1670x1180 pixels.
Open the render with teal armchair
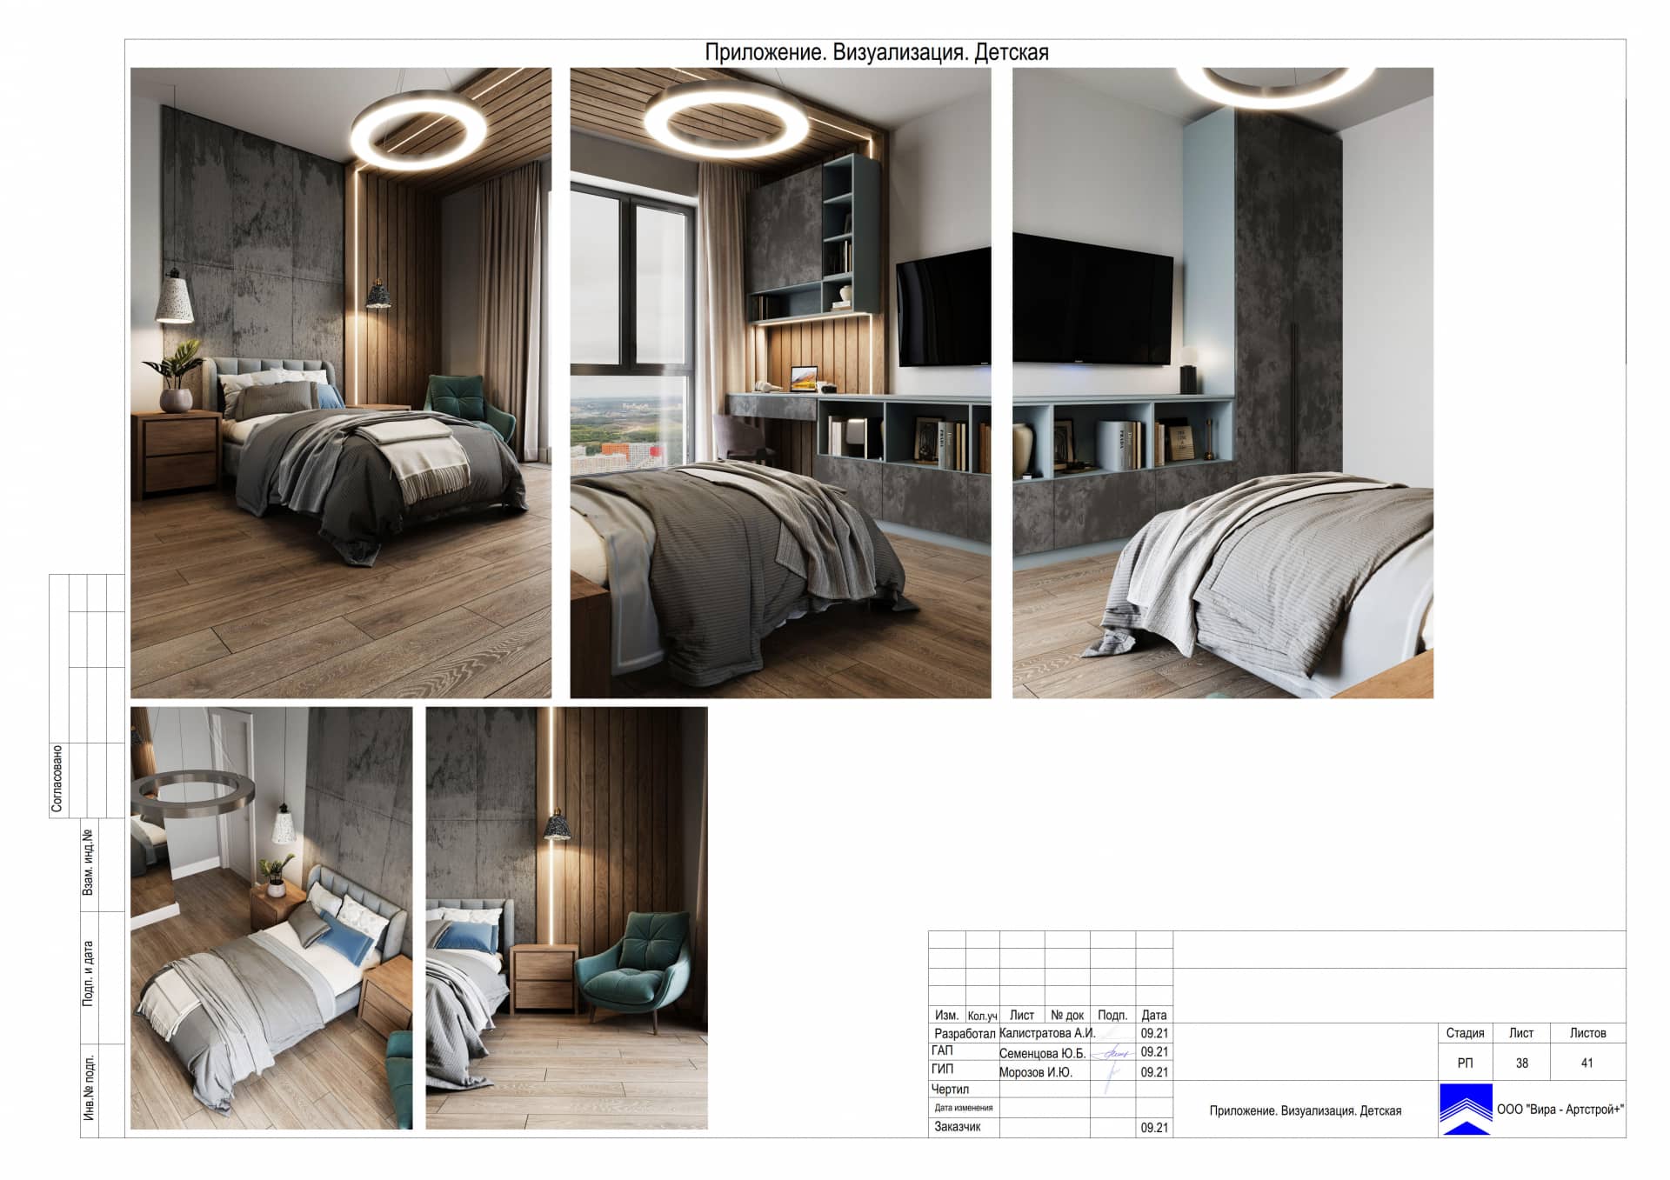(x=566, y=918)
